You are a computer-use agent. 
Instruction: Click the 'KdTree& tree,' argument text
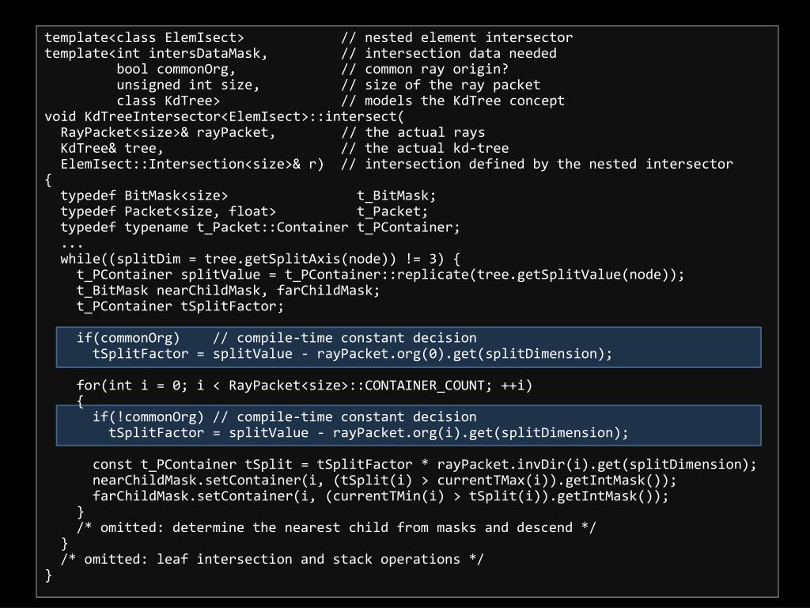coord(112,148)
